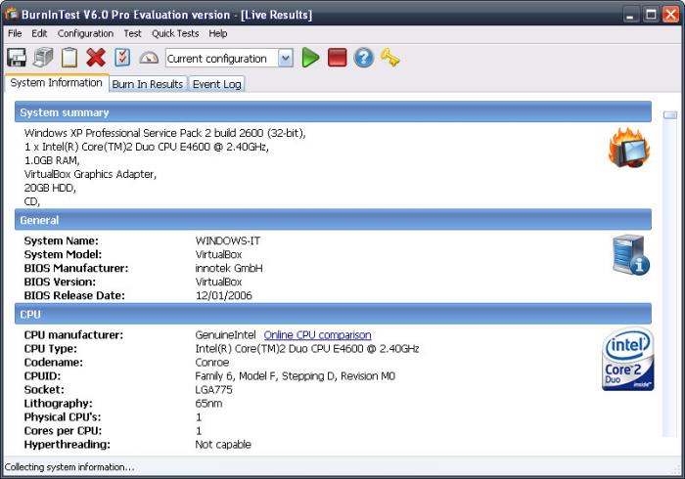Click the vertical scrollbar thumb
This screenshot has width=685, height=479.
[x=670, y=114]
